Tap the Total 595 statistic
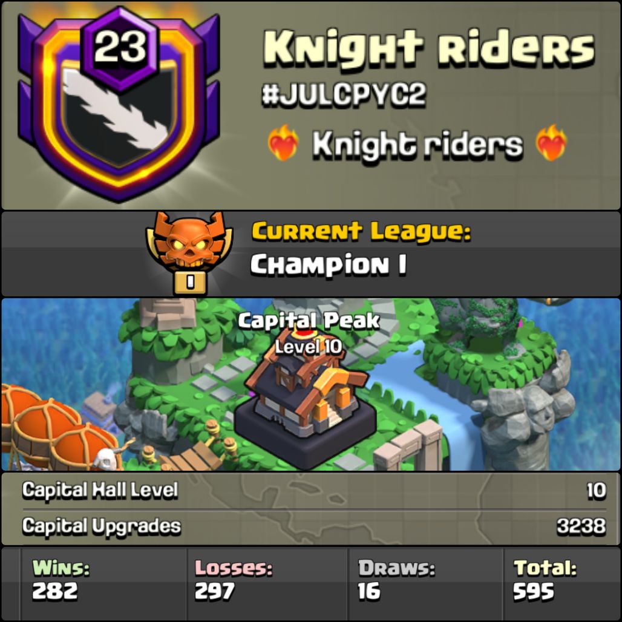 tap(545, 580)
